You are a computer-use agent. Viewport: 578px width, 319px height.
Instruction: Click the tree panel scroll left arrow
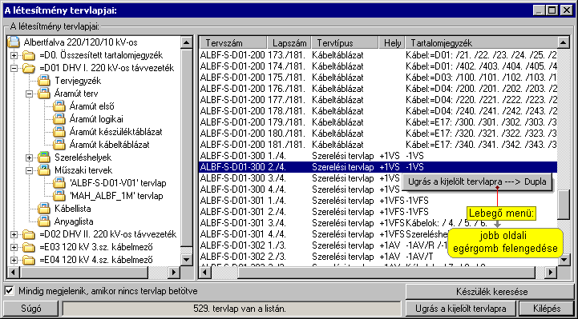pyautogui.click(x=14, y=272)
